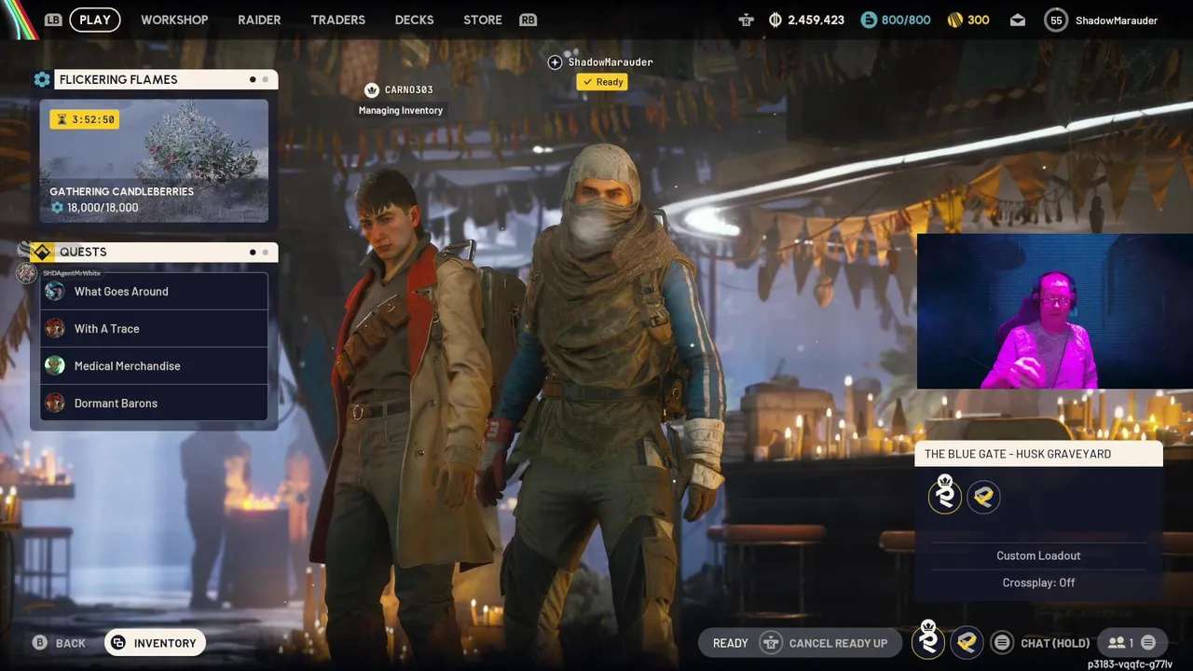Click yellow emblem in bottom bar
Viewport: 1193px width, 671px height.
tap(967, 641)
